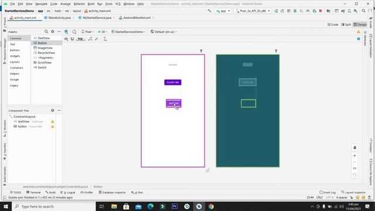Collapse the ConstraintLayout tree node
The height and width of the screenshot is (211, 375).
click(11, 117)
